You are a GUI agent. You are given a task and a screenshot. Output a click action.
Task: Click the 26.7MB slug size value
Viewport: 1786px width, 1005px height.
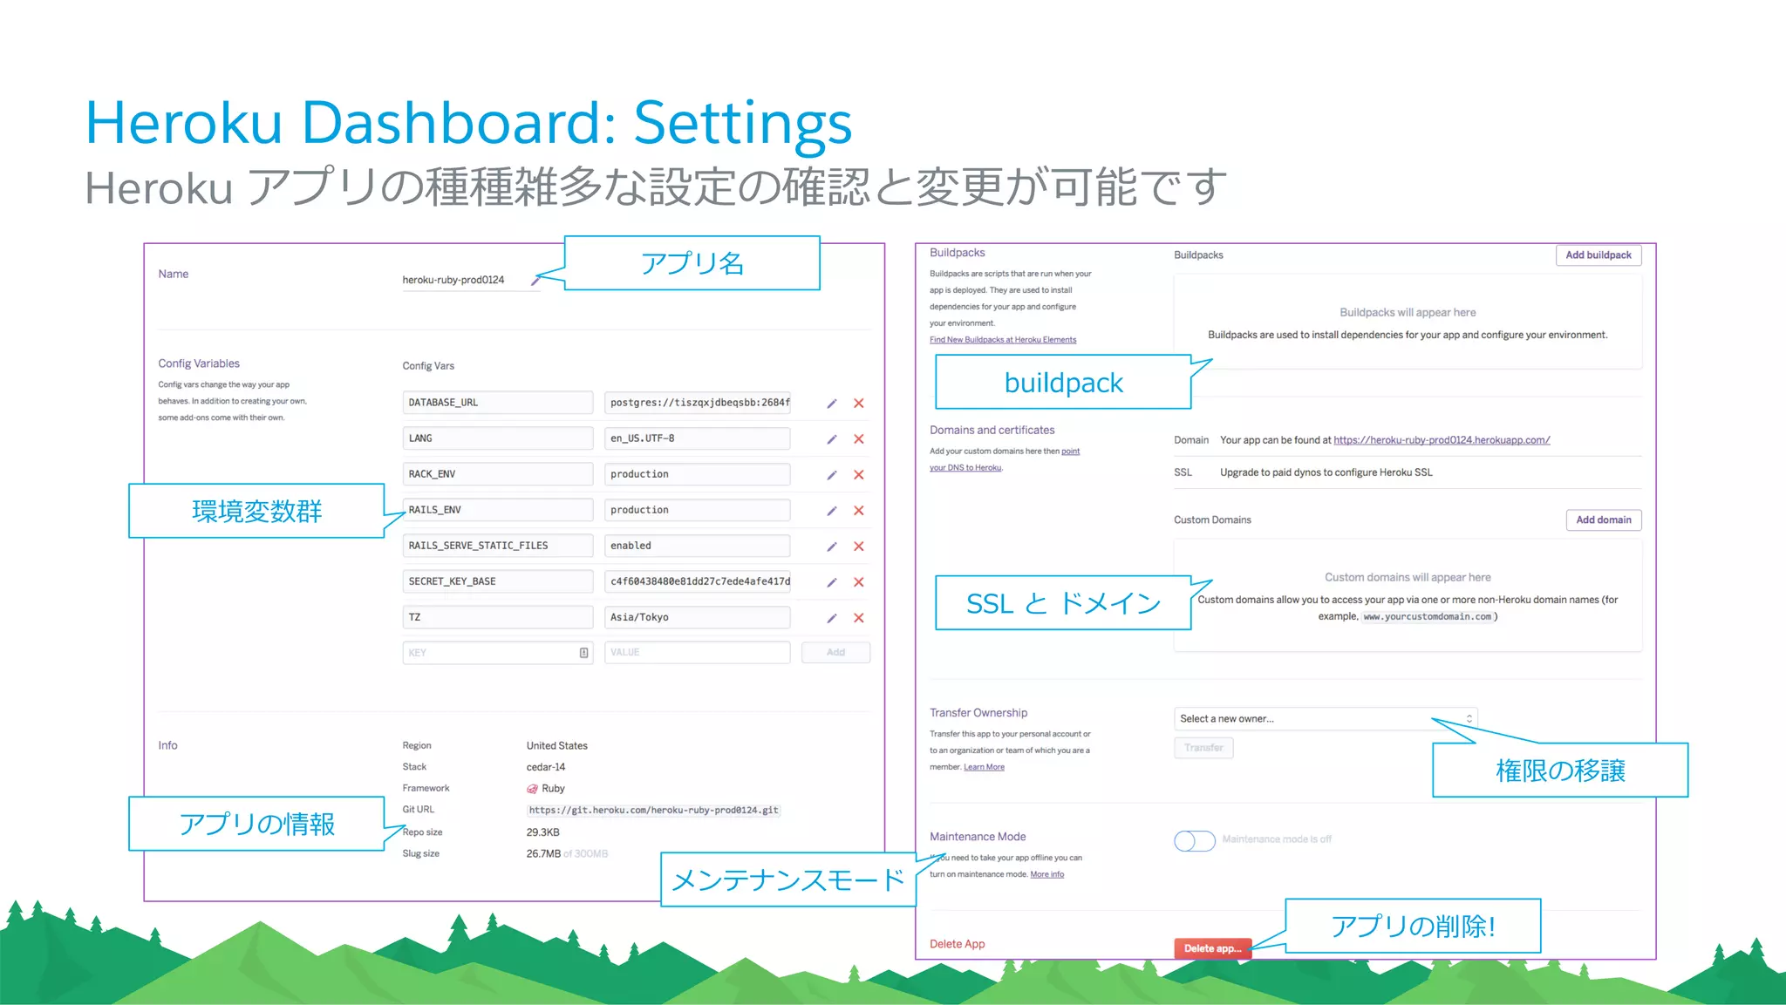tap(543, 854)
